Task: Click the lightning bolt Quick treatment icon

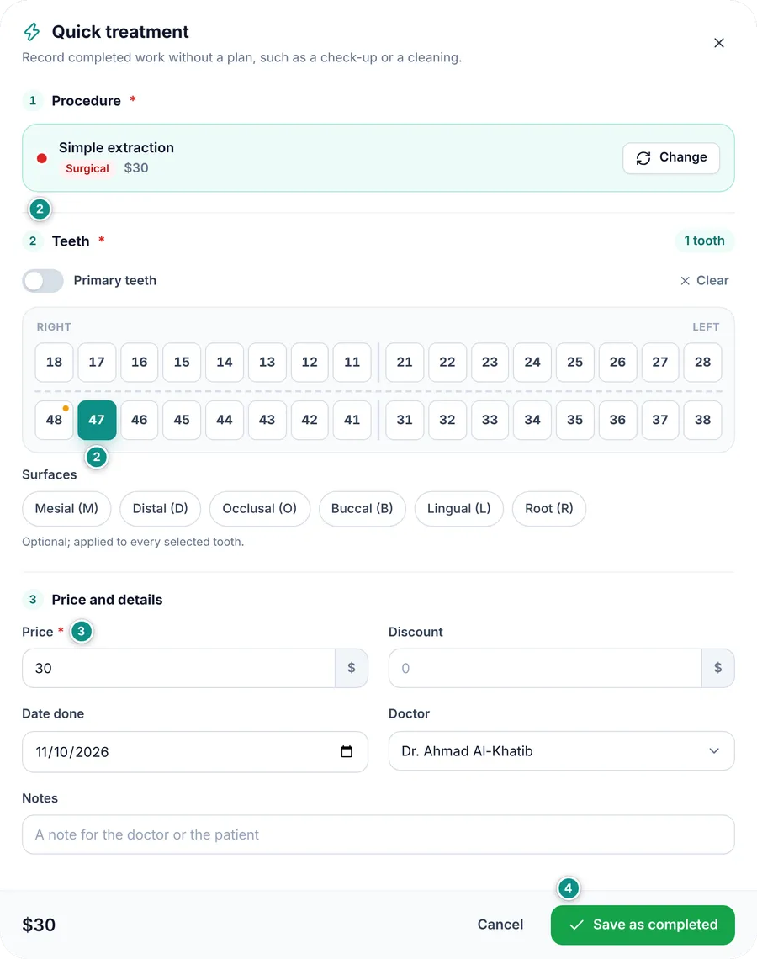Action: 32,31
